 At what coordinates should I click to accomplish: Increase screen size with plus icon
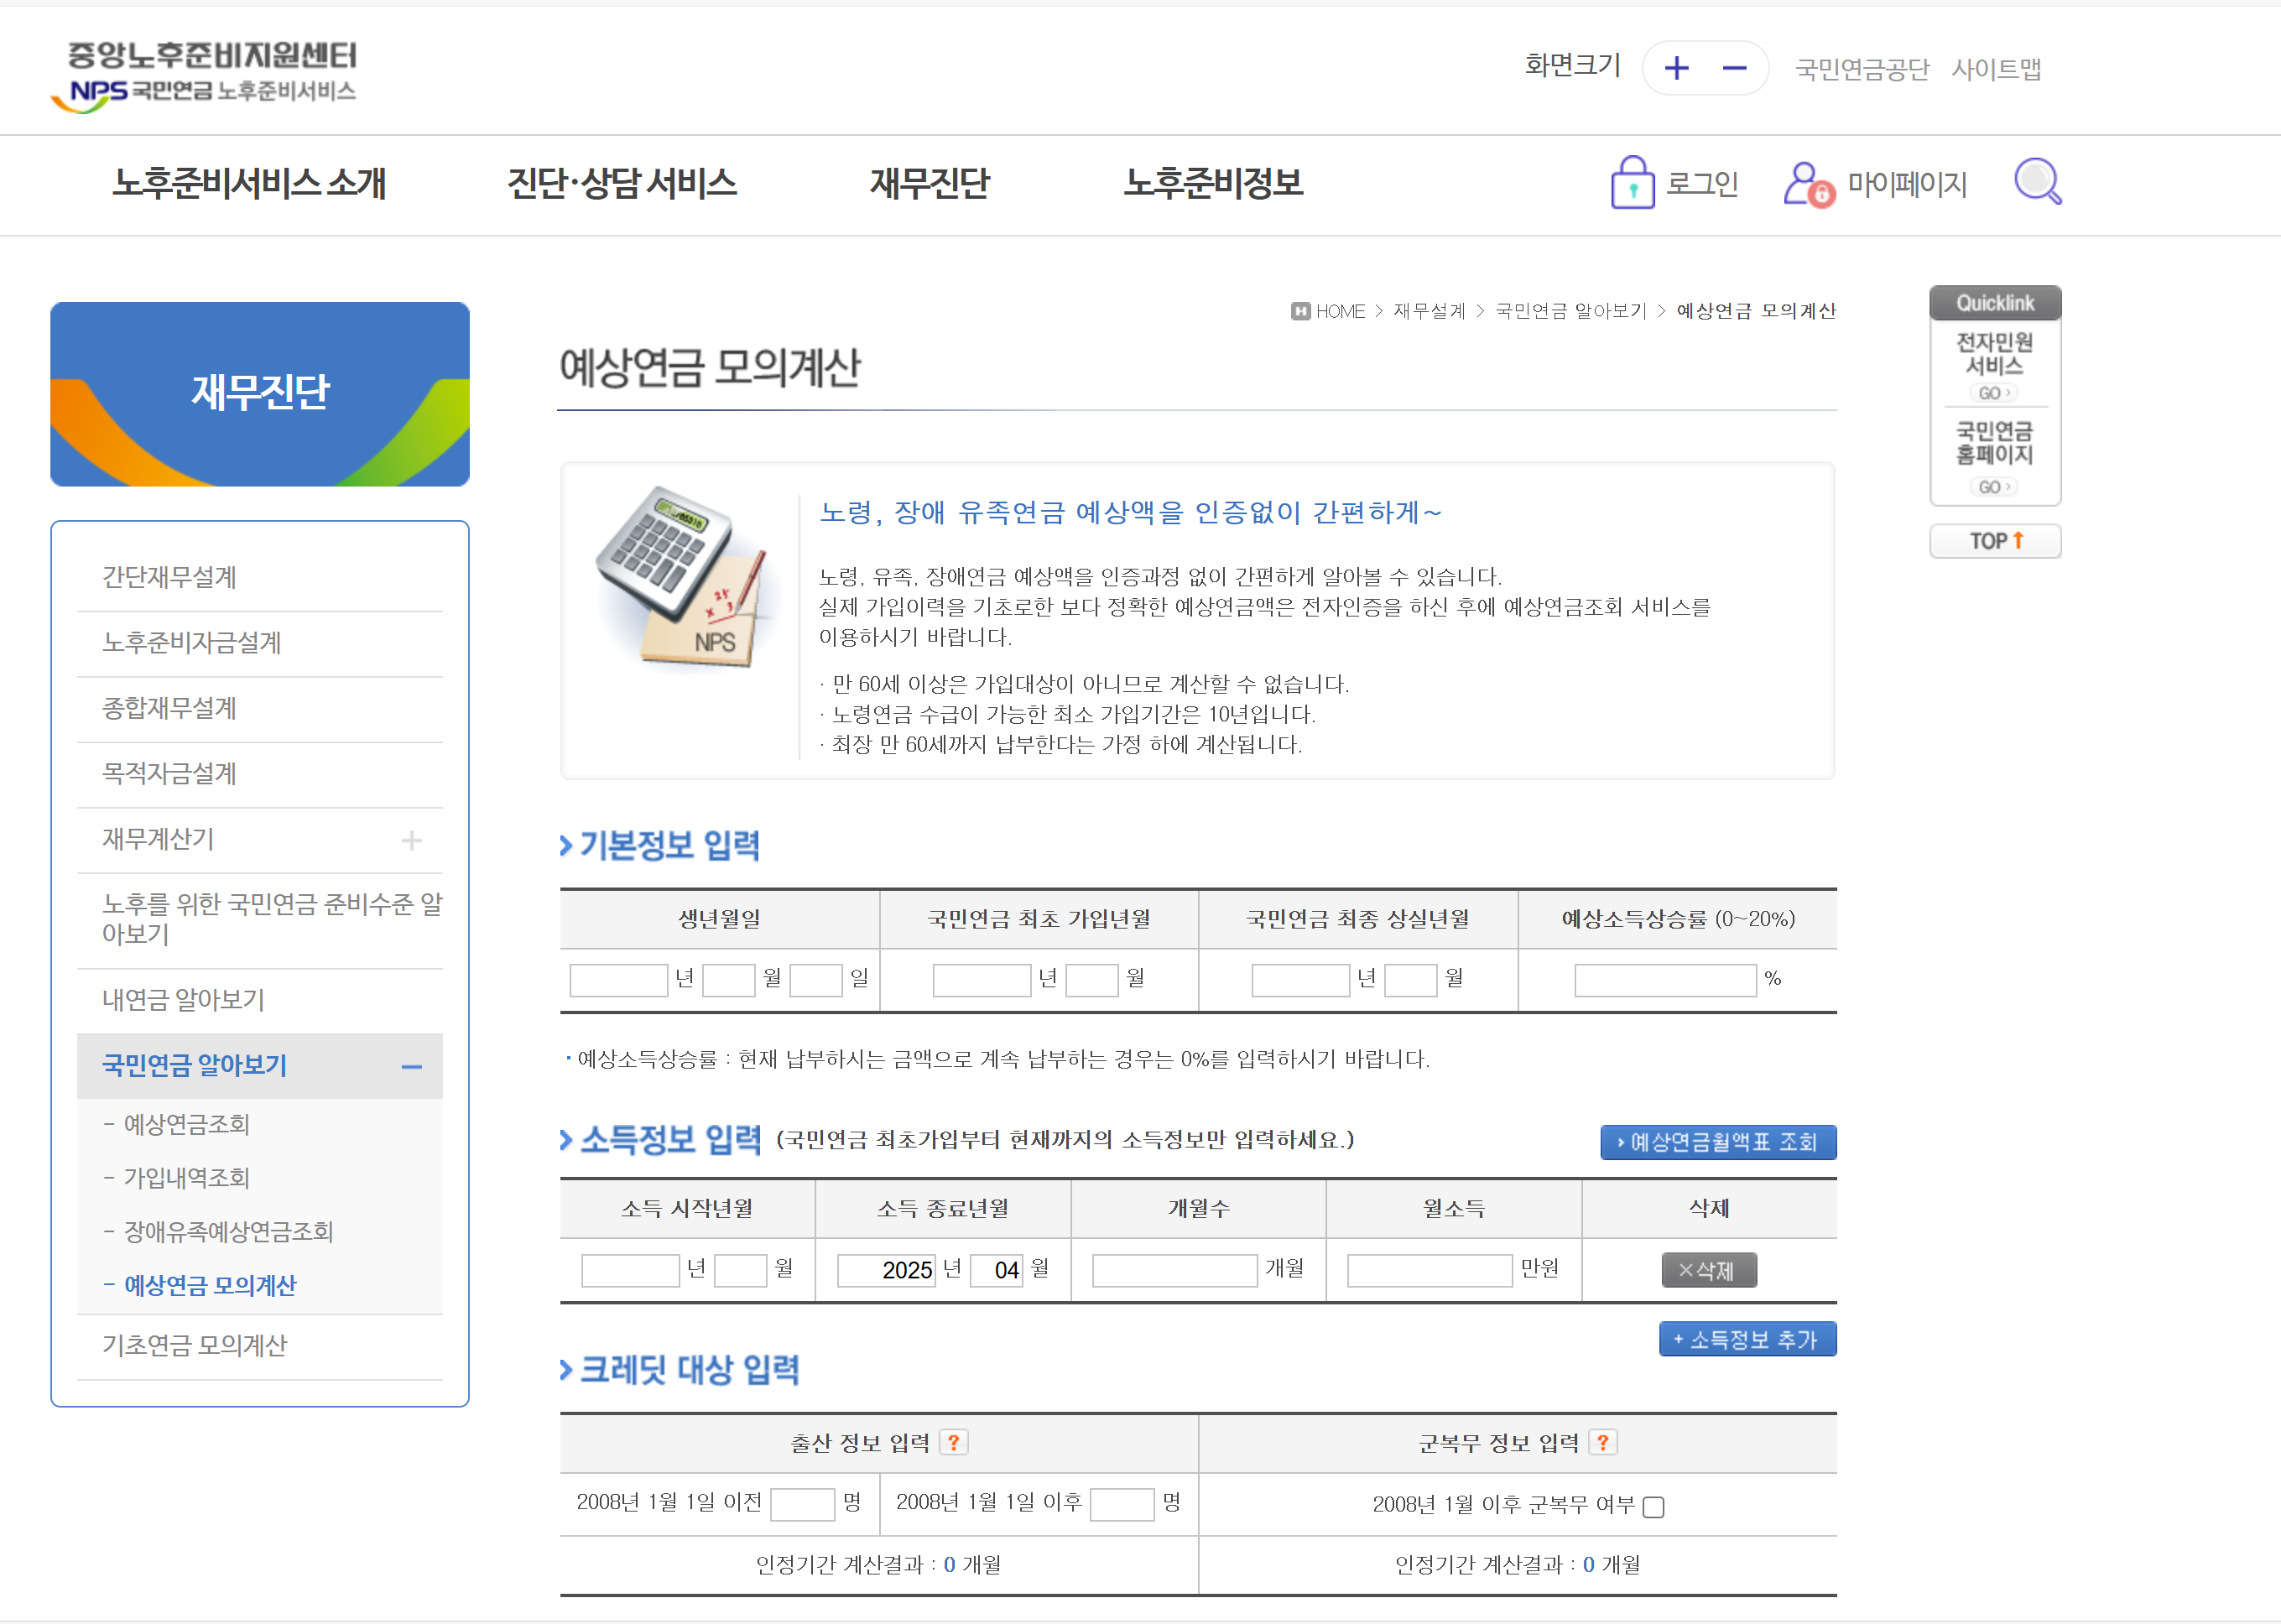coord(1677,68)
